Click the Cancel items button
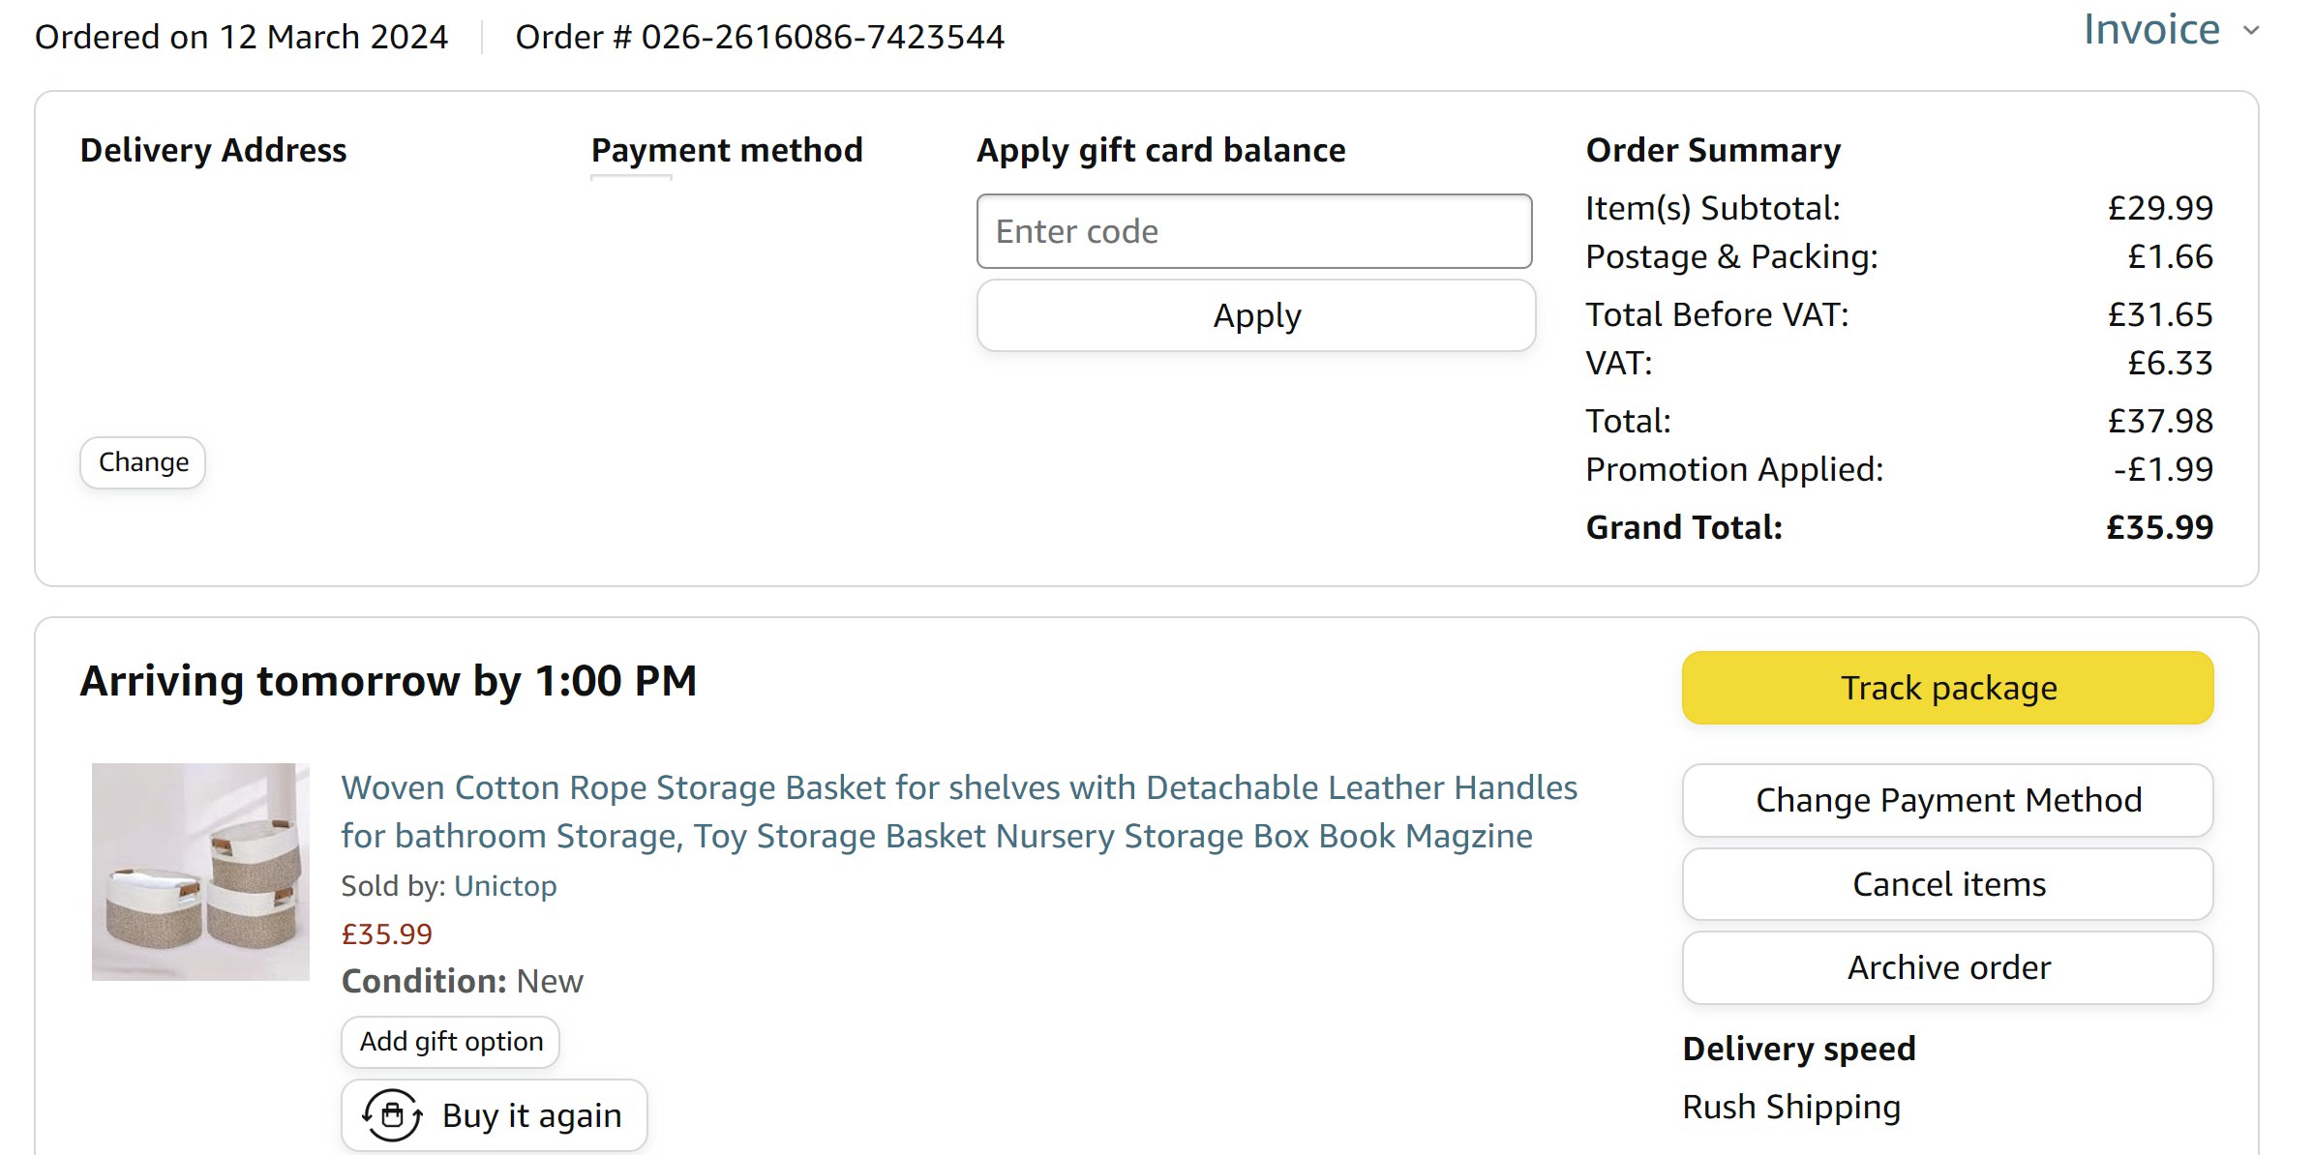This screenshot has width=2314, height=1155. point(1947,884)
